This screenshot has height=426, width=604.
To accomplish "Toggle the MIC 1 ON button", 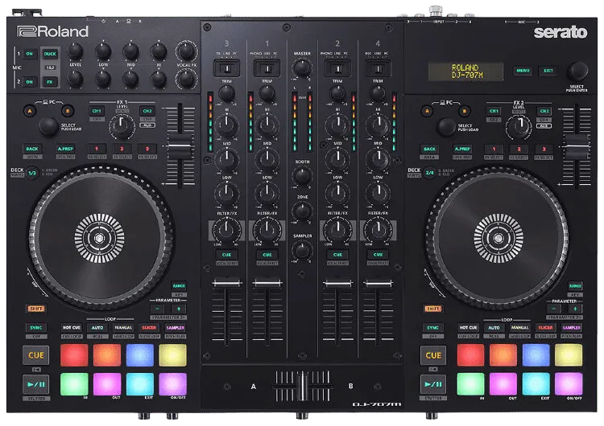I will pyautogui.click(x=30, y=55).
